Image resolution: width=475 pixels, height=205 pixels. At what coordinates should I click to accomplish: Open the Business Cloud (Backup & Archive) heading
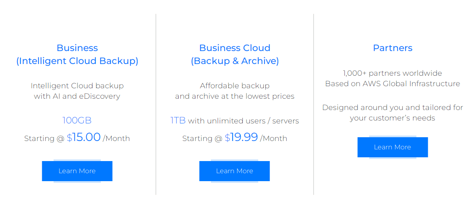[x=234, y=54]
